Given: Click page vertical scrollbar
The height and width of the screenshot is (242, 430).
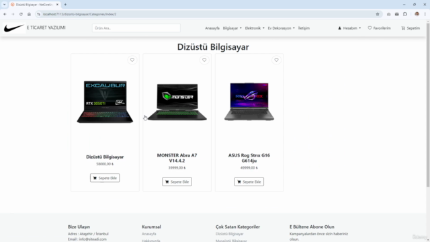Looking at the screenshot, I should [428, 104].
